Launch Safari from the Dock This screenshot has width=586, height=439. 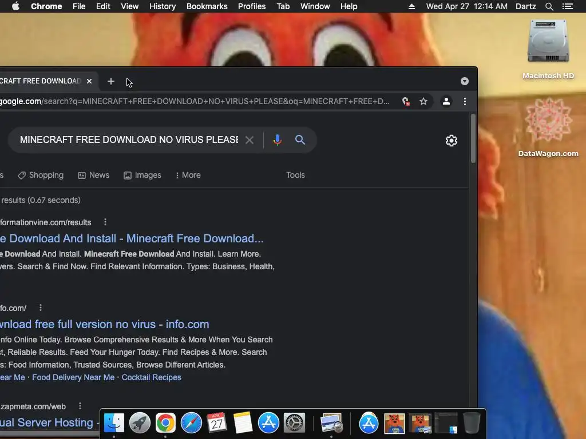tap(191, 423)
